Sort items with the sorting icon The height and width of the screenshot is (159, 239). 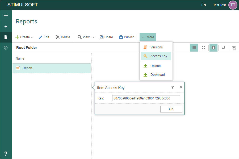click(x=223, y=48)
